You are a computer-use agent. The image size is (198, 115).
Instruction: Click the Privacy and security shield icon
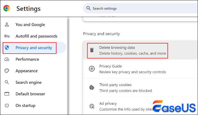(7, 48)
